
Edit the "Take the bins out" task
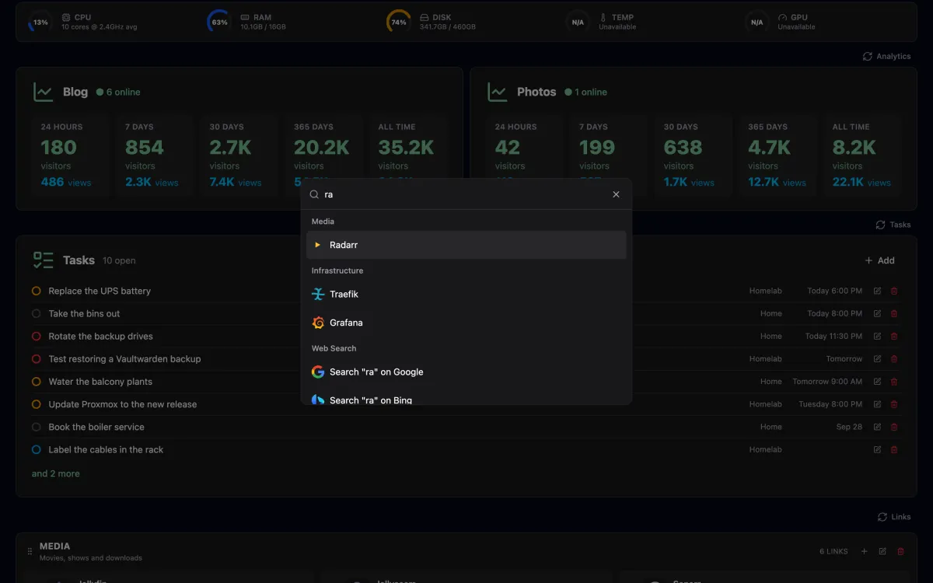tap(877, 313)
